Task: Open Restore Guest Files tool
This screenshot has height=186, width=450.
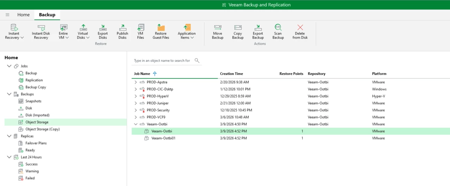Action: [161, 28]
